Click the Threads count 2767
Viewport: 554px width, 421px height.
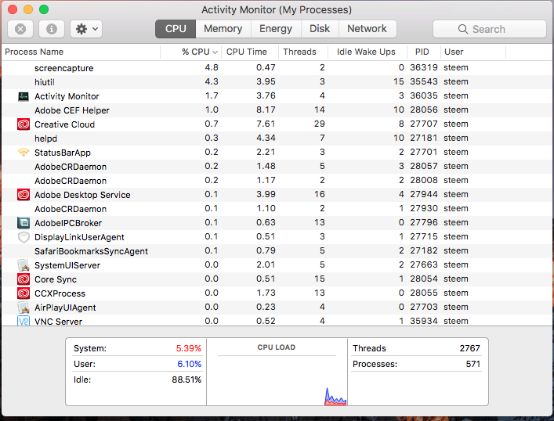469,348
